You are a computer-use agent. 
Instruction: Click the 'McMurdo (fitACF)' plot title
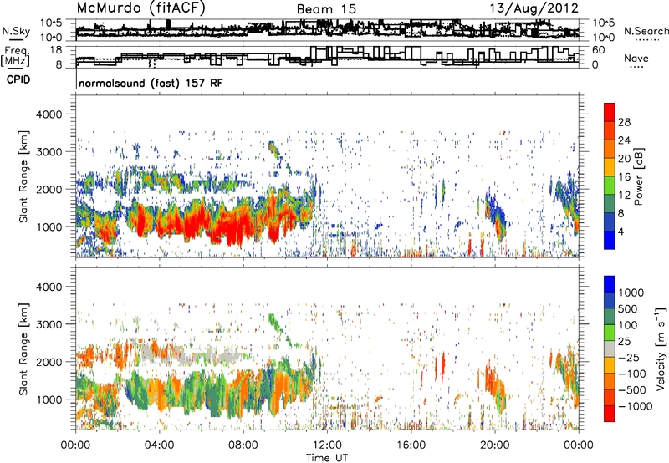coord(140,8)
